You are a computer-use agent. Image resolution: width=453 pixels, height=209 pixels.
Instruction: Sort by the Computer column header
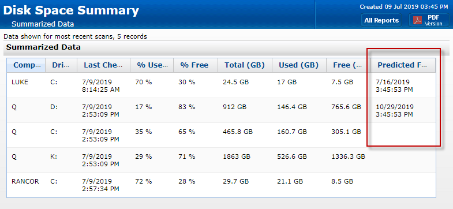26,65
